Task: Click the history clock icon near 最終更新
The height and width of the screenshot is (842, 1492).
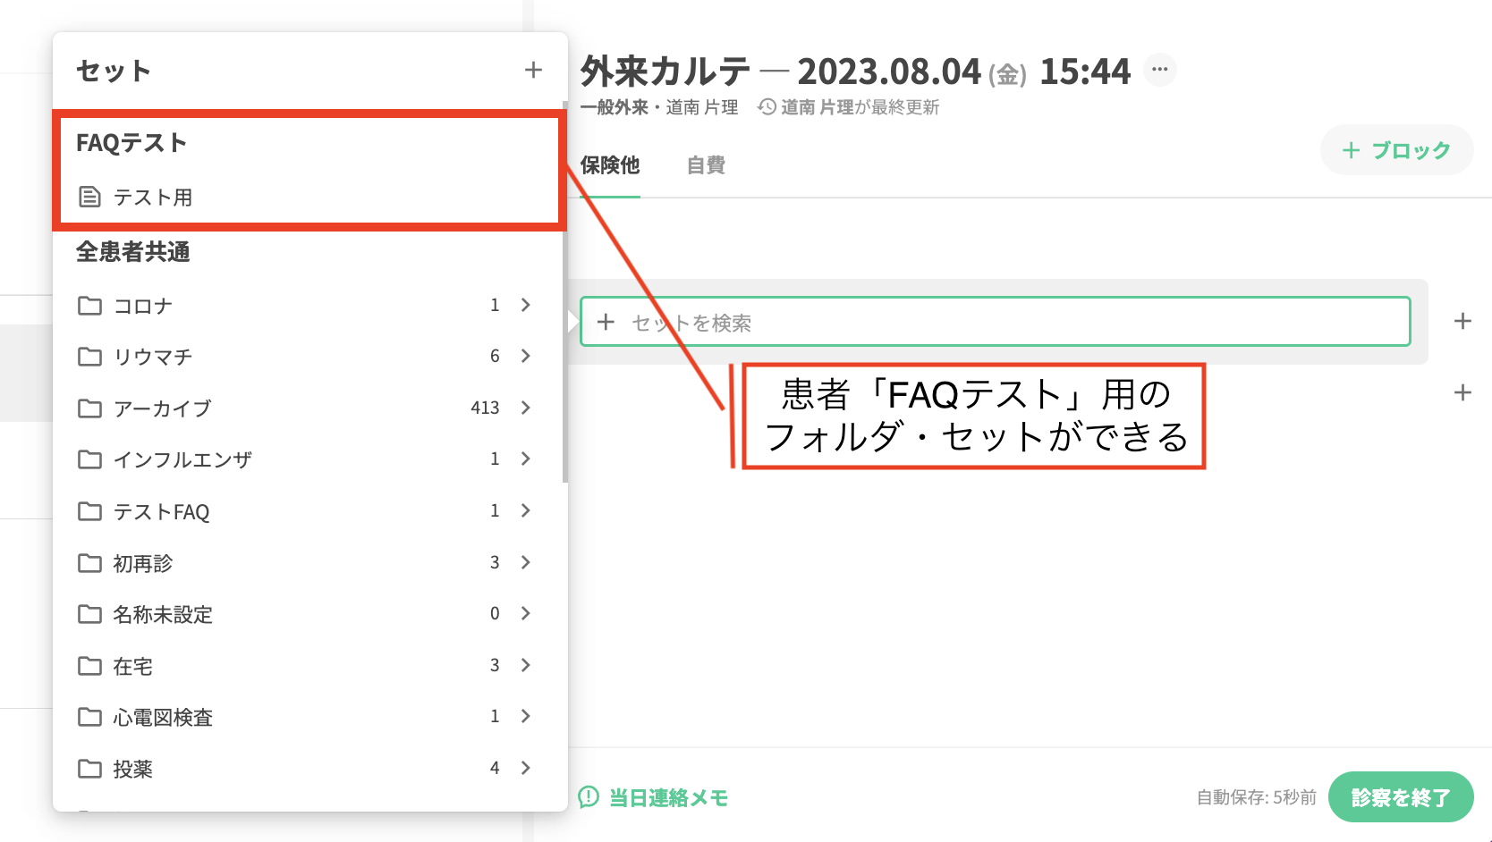Action: (767, 107)
